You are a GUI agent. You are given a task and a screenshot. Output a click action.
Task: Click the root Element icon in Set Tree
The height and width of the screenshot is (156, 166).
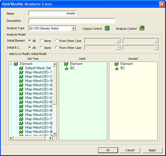(x=16, y=64)
